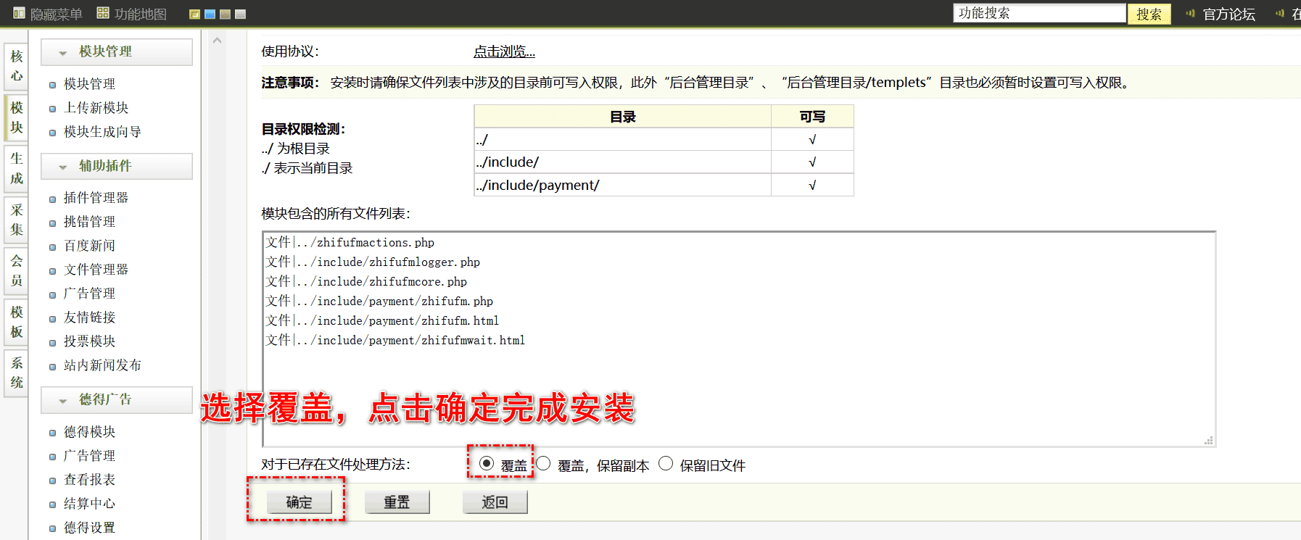Viewport: 1301px width, 540px height.
Task: Switch to the blue theme skin icon
Action: coord(210,14)
